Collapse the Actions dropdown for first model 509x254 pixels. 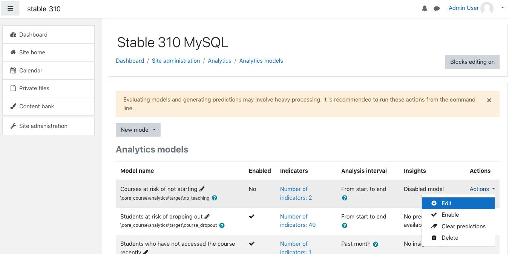[482, 189]
